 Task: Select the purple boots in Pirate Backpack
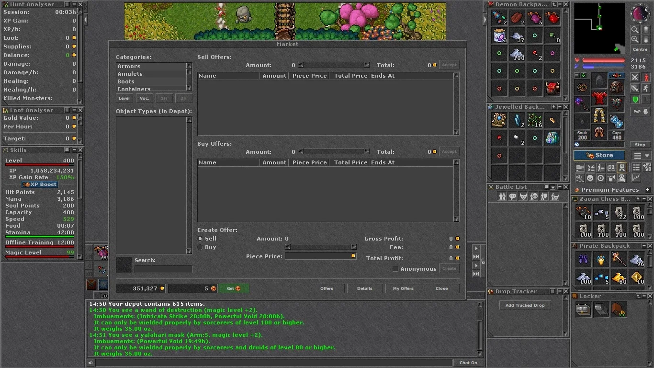(x=584, y=259)
